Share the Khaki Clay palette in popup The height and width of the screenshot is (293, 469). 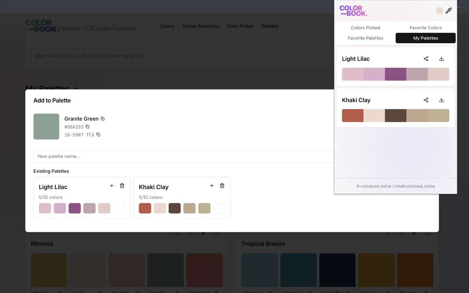pos(426,100)
